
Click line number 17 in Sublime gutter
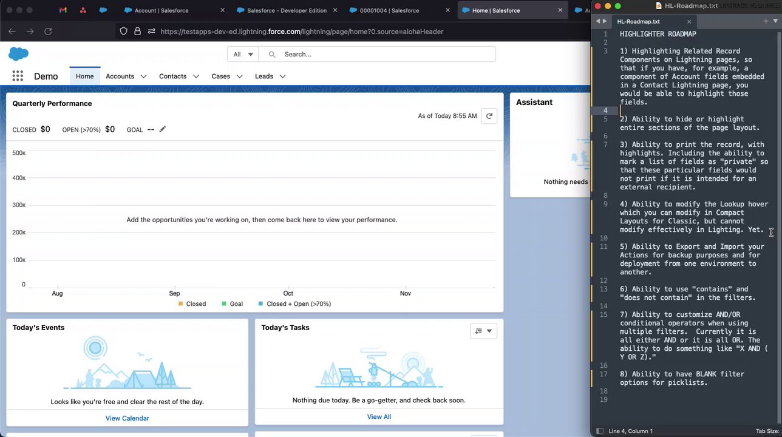(x=603, y=374)
